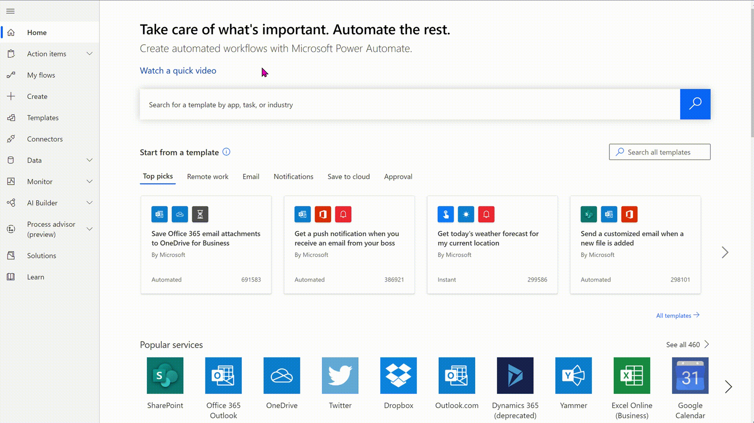Open the All templates link
Image resolution: width=754 pixels, height=423 pixels.
tap(678, 315)
